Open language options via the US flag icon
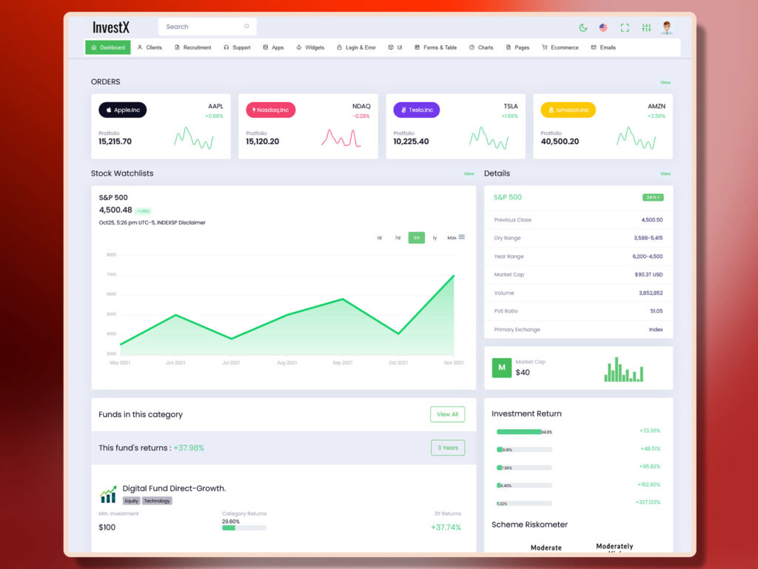 click(604, 27)
